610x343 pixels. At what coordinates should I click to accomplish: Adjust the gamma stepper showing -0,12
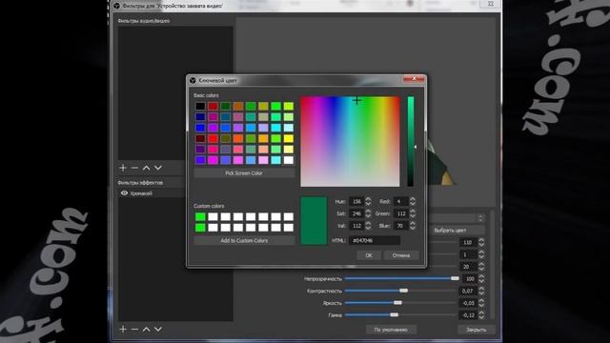(481, 314)
